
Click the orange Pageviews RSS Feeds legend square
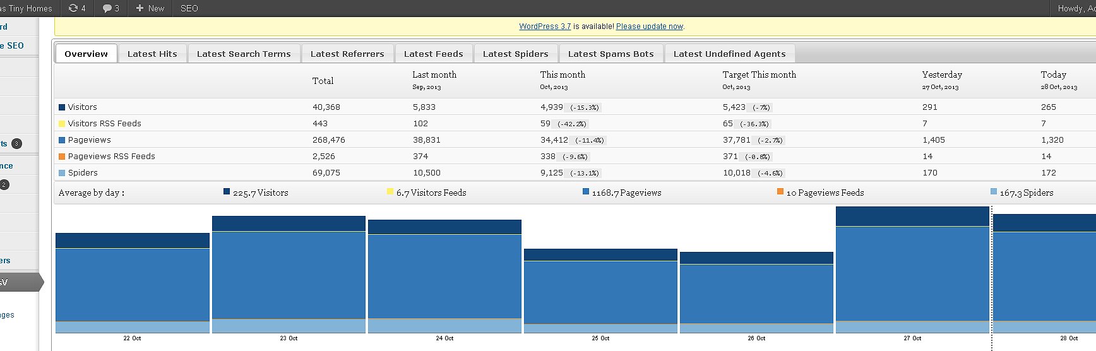[62, 157]
